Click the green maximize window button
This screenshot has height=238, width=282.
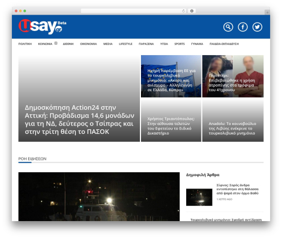(25, 11)
